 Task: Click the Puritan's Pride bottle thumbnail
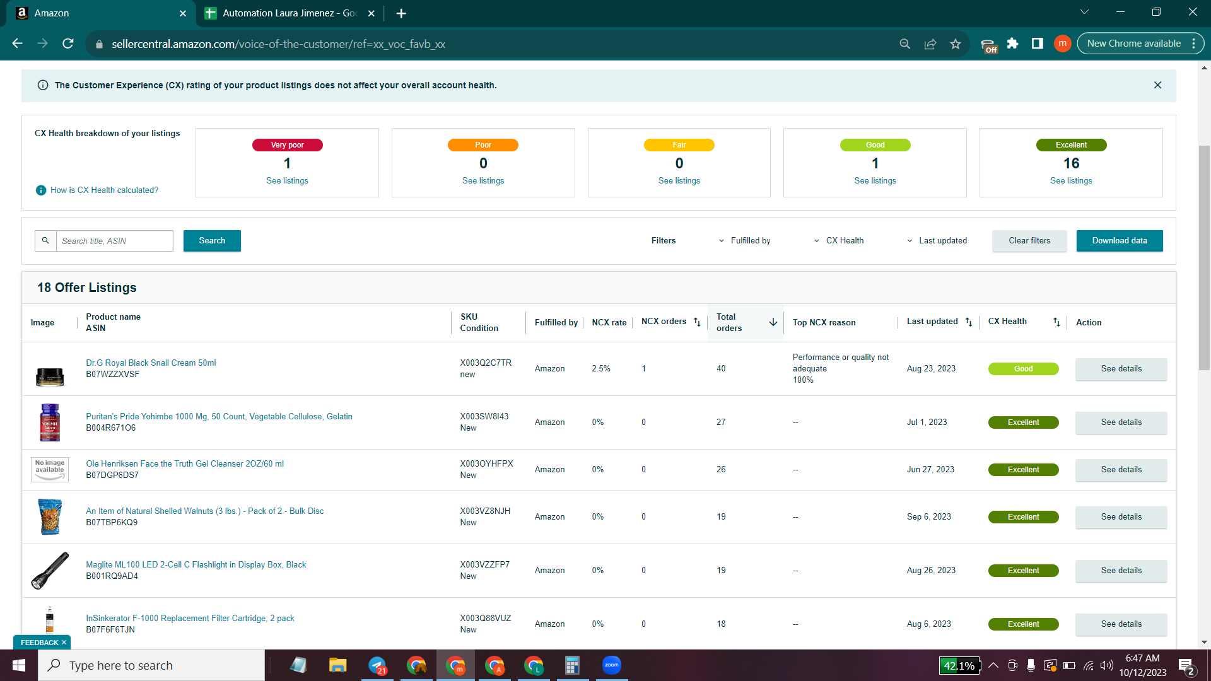click(x=50, y=422)
